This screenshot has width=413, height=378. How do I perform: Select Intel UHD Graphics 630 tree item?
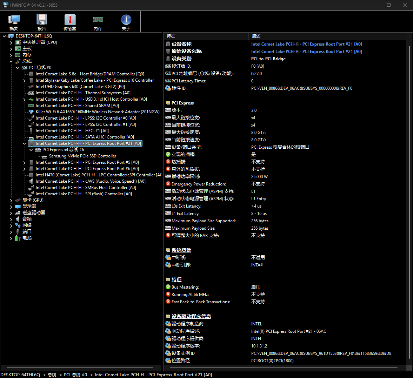80,87
